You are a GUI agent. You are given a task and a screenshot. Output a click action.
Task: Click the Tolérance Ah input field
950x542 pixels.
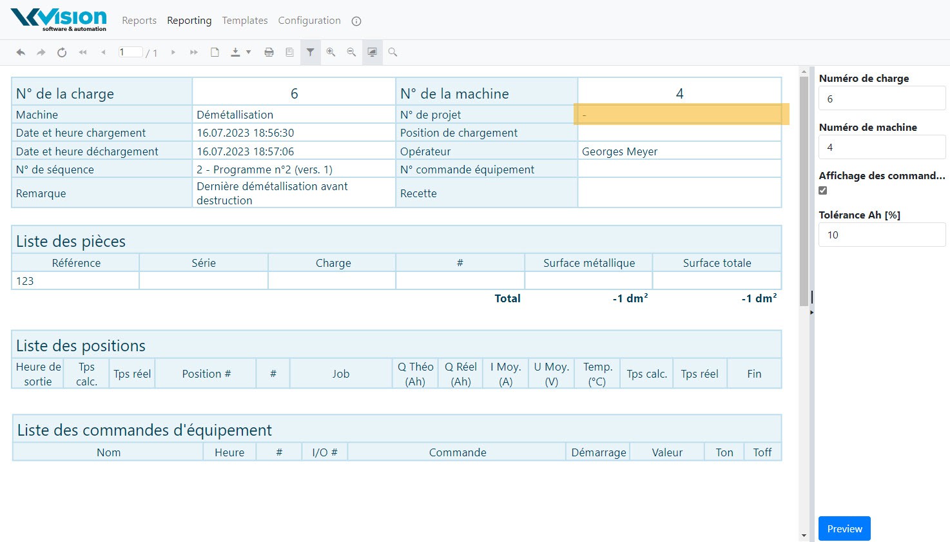pos(882,235)
